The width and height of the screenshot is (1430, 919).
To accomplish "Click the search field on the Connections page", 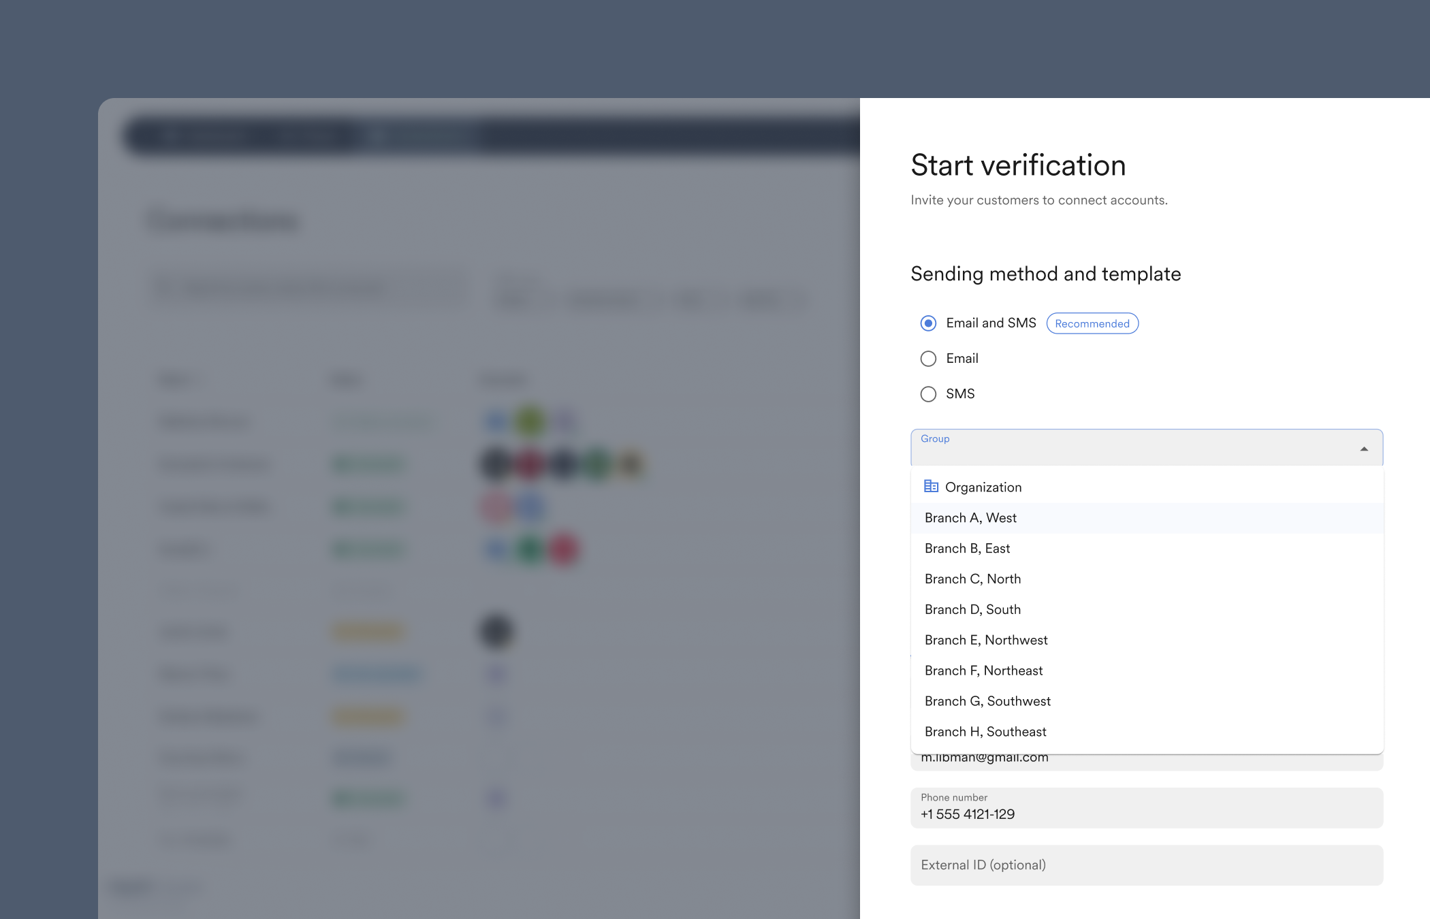I will [x=308, y=287].
